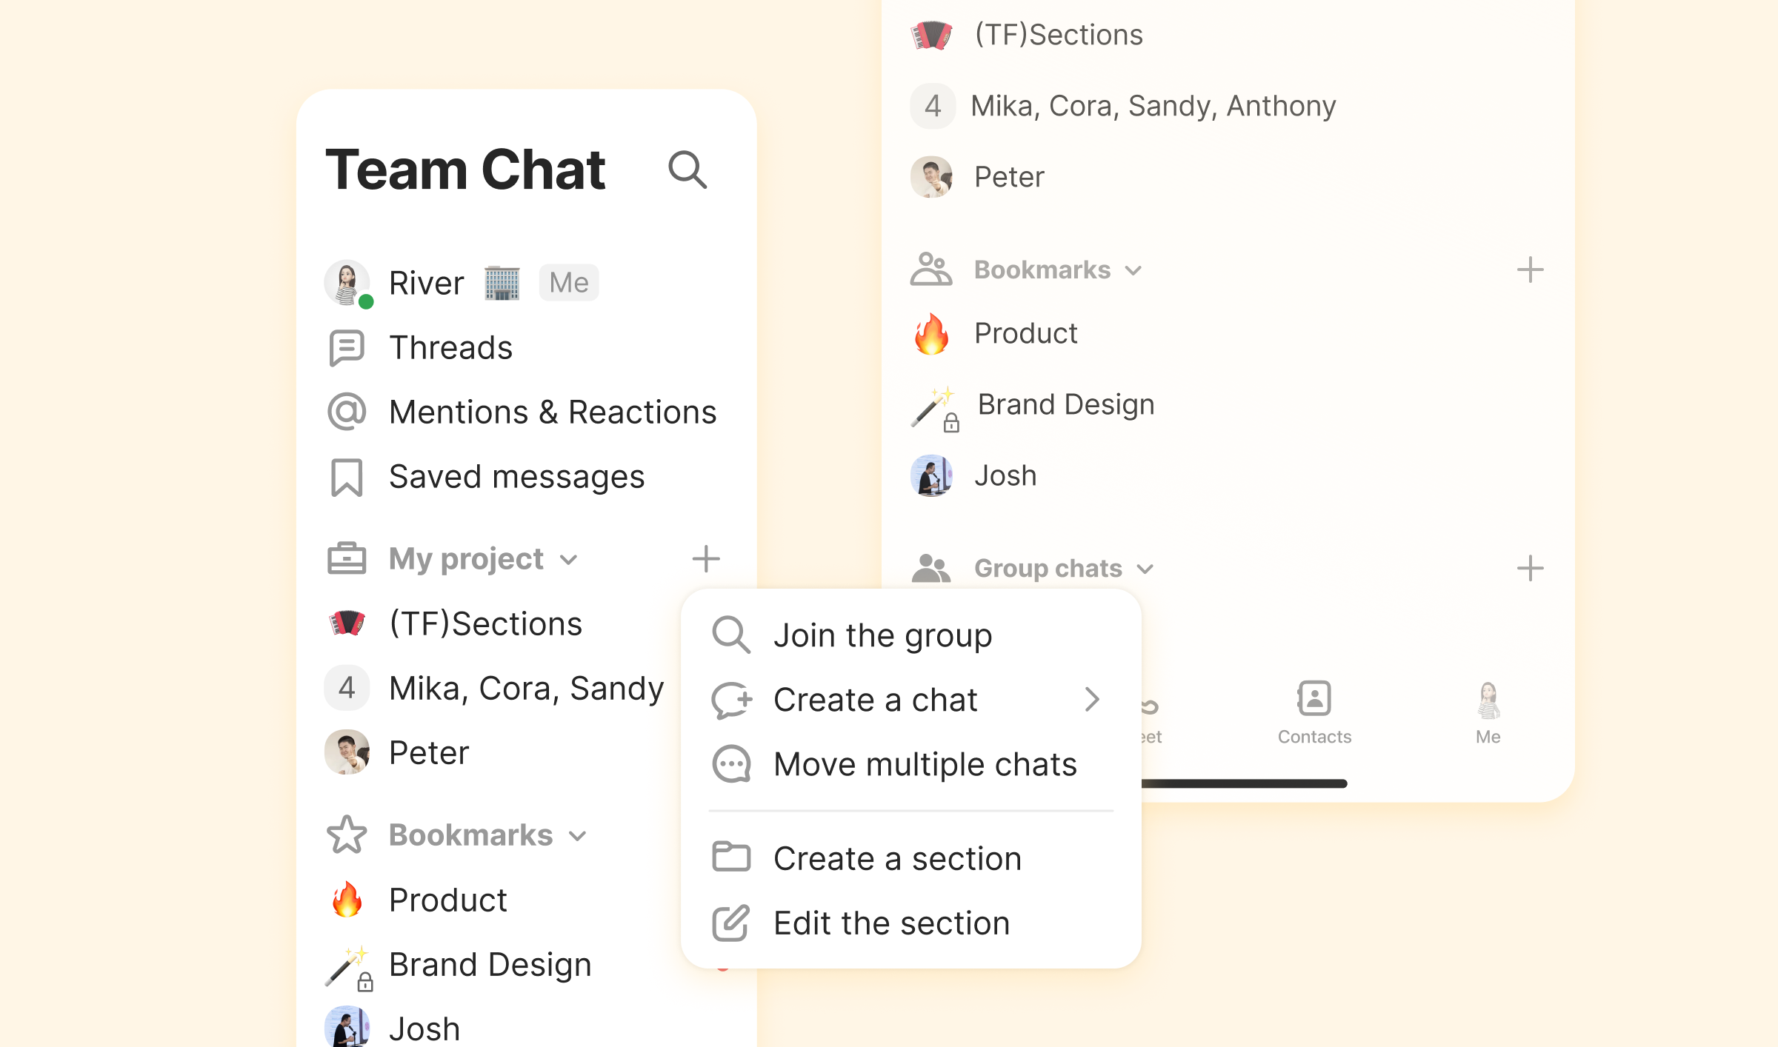
Task: Select Create a section menu entry
Action: point(897,859)
